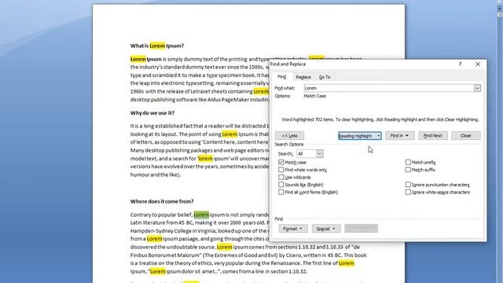Click the green selected Lorem word
503x283 pixels.
pyautogui.click(x=201, y=215)
